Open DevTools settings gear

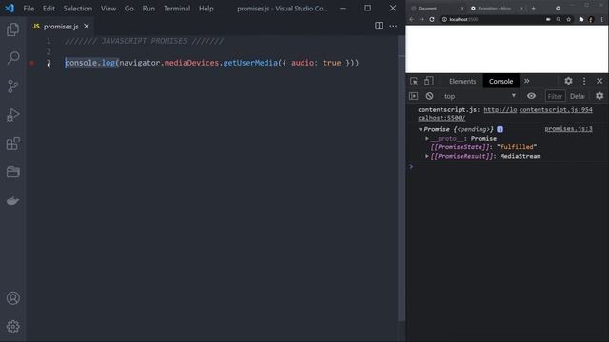568,81
